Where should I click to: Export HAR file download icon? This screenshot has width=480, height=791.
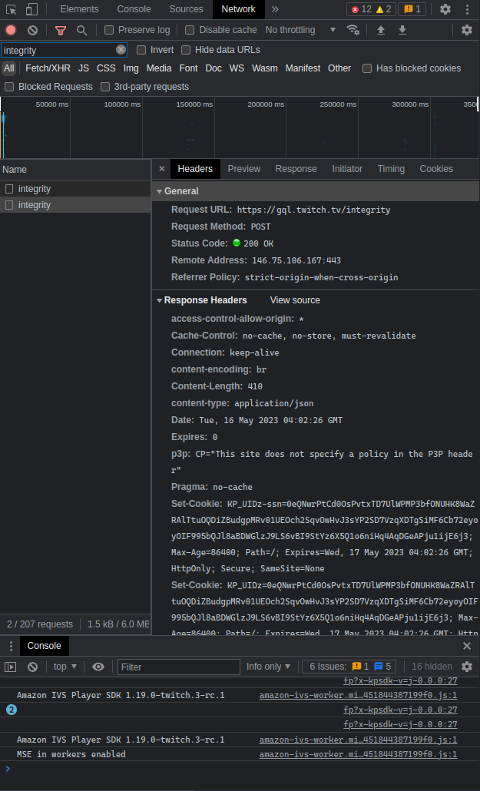click(402, 30)
